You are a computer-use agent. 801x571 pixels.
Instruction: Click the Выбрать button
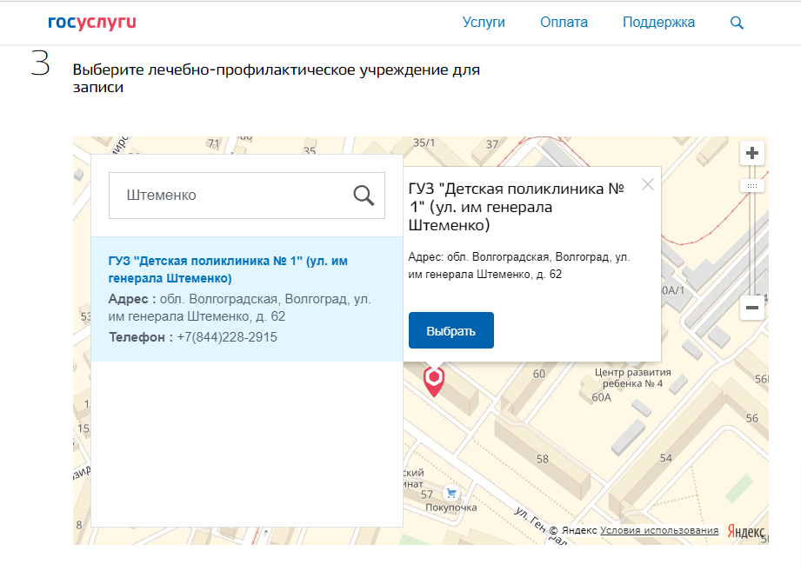[x=451, y=330]
